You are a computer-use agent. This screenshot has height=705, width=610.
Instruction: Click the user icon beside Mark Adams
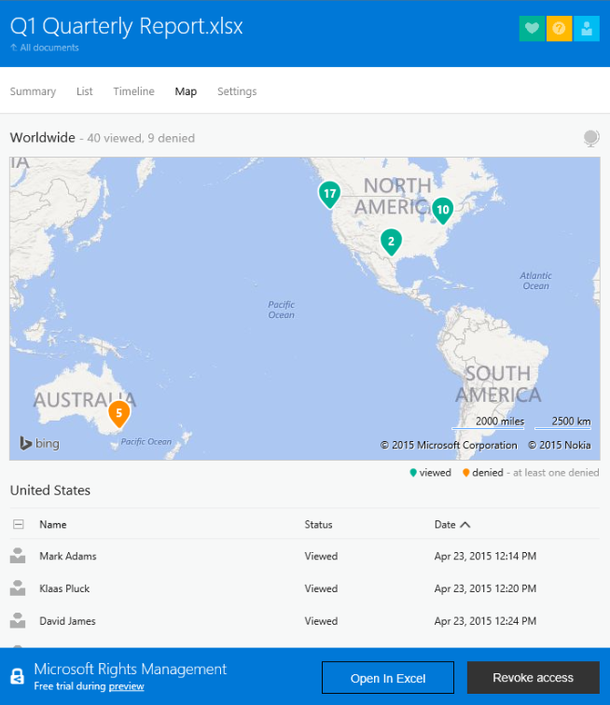(18, 557)
